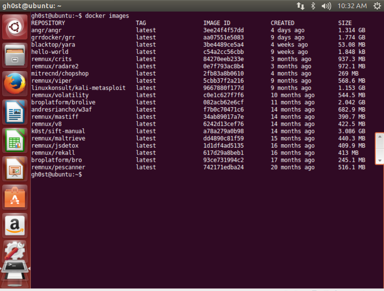
Task: Open the Files manager from launcher
Action: 15,55
